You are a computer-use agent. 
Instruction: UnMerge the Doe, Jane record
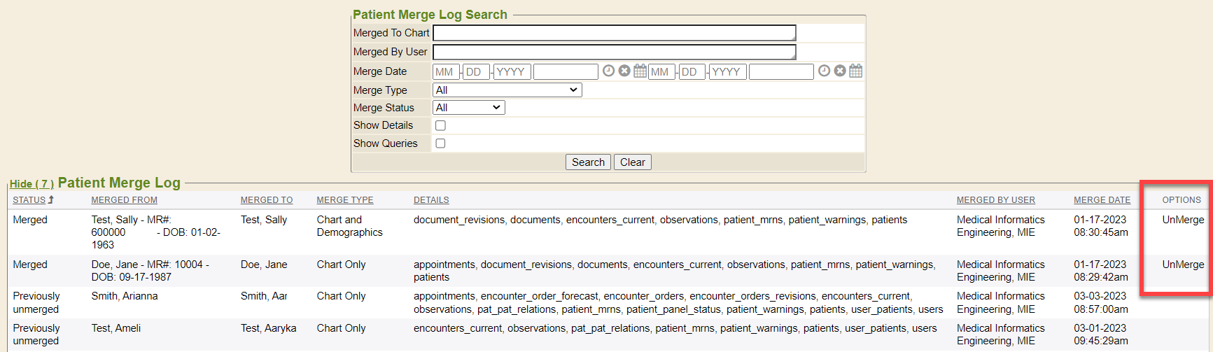(x=1183, y=265)
